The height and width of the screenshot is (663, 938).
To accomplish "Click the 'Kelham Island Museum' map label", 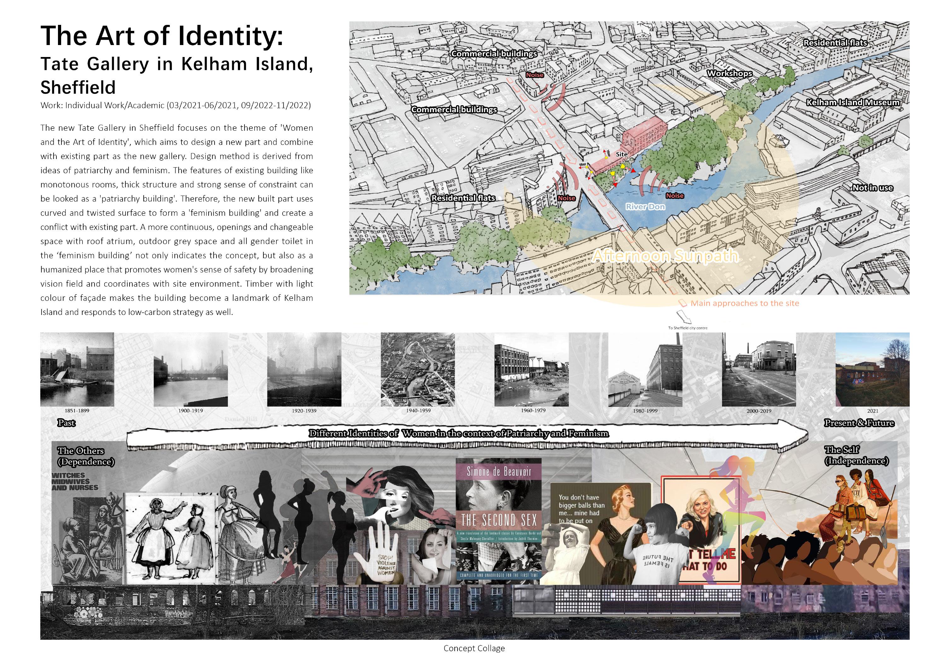I will [x=853, y=103].
